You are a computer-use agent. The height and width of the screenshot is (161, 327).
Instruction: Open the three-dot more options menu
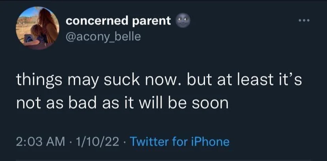[303, 20]
